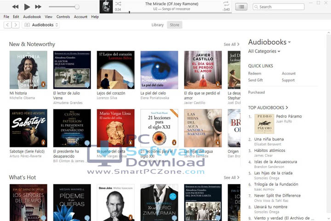This screenshot has height=221, width=331.
Task: Click the playback progress bar
Action: click(x=172, y=12)
